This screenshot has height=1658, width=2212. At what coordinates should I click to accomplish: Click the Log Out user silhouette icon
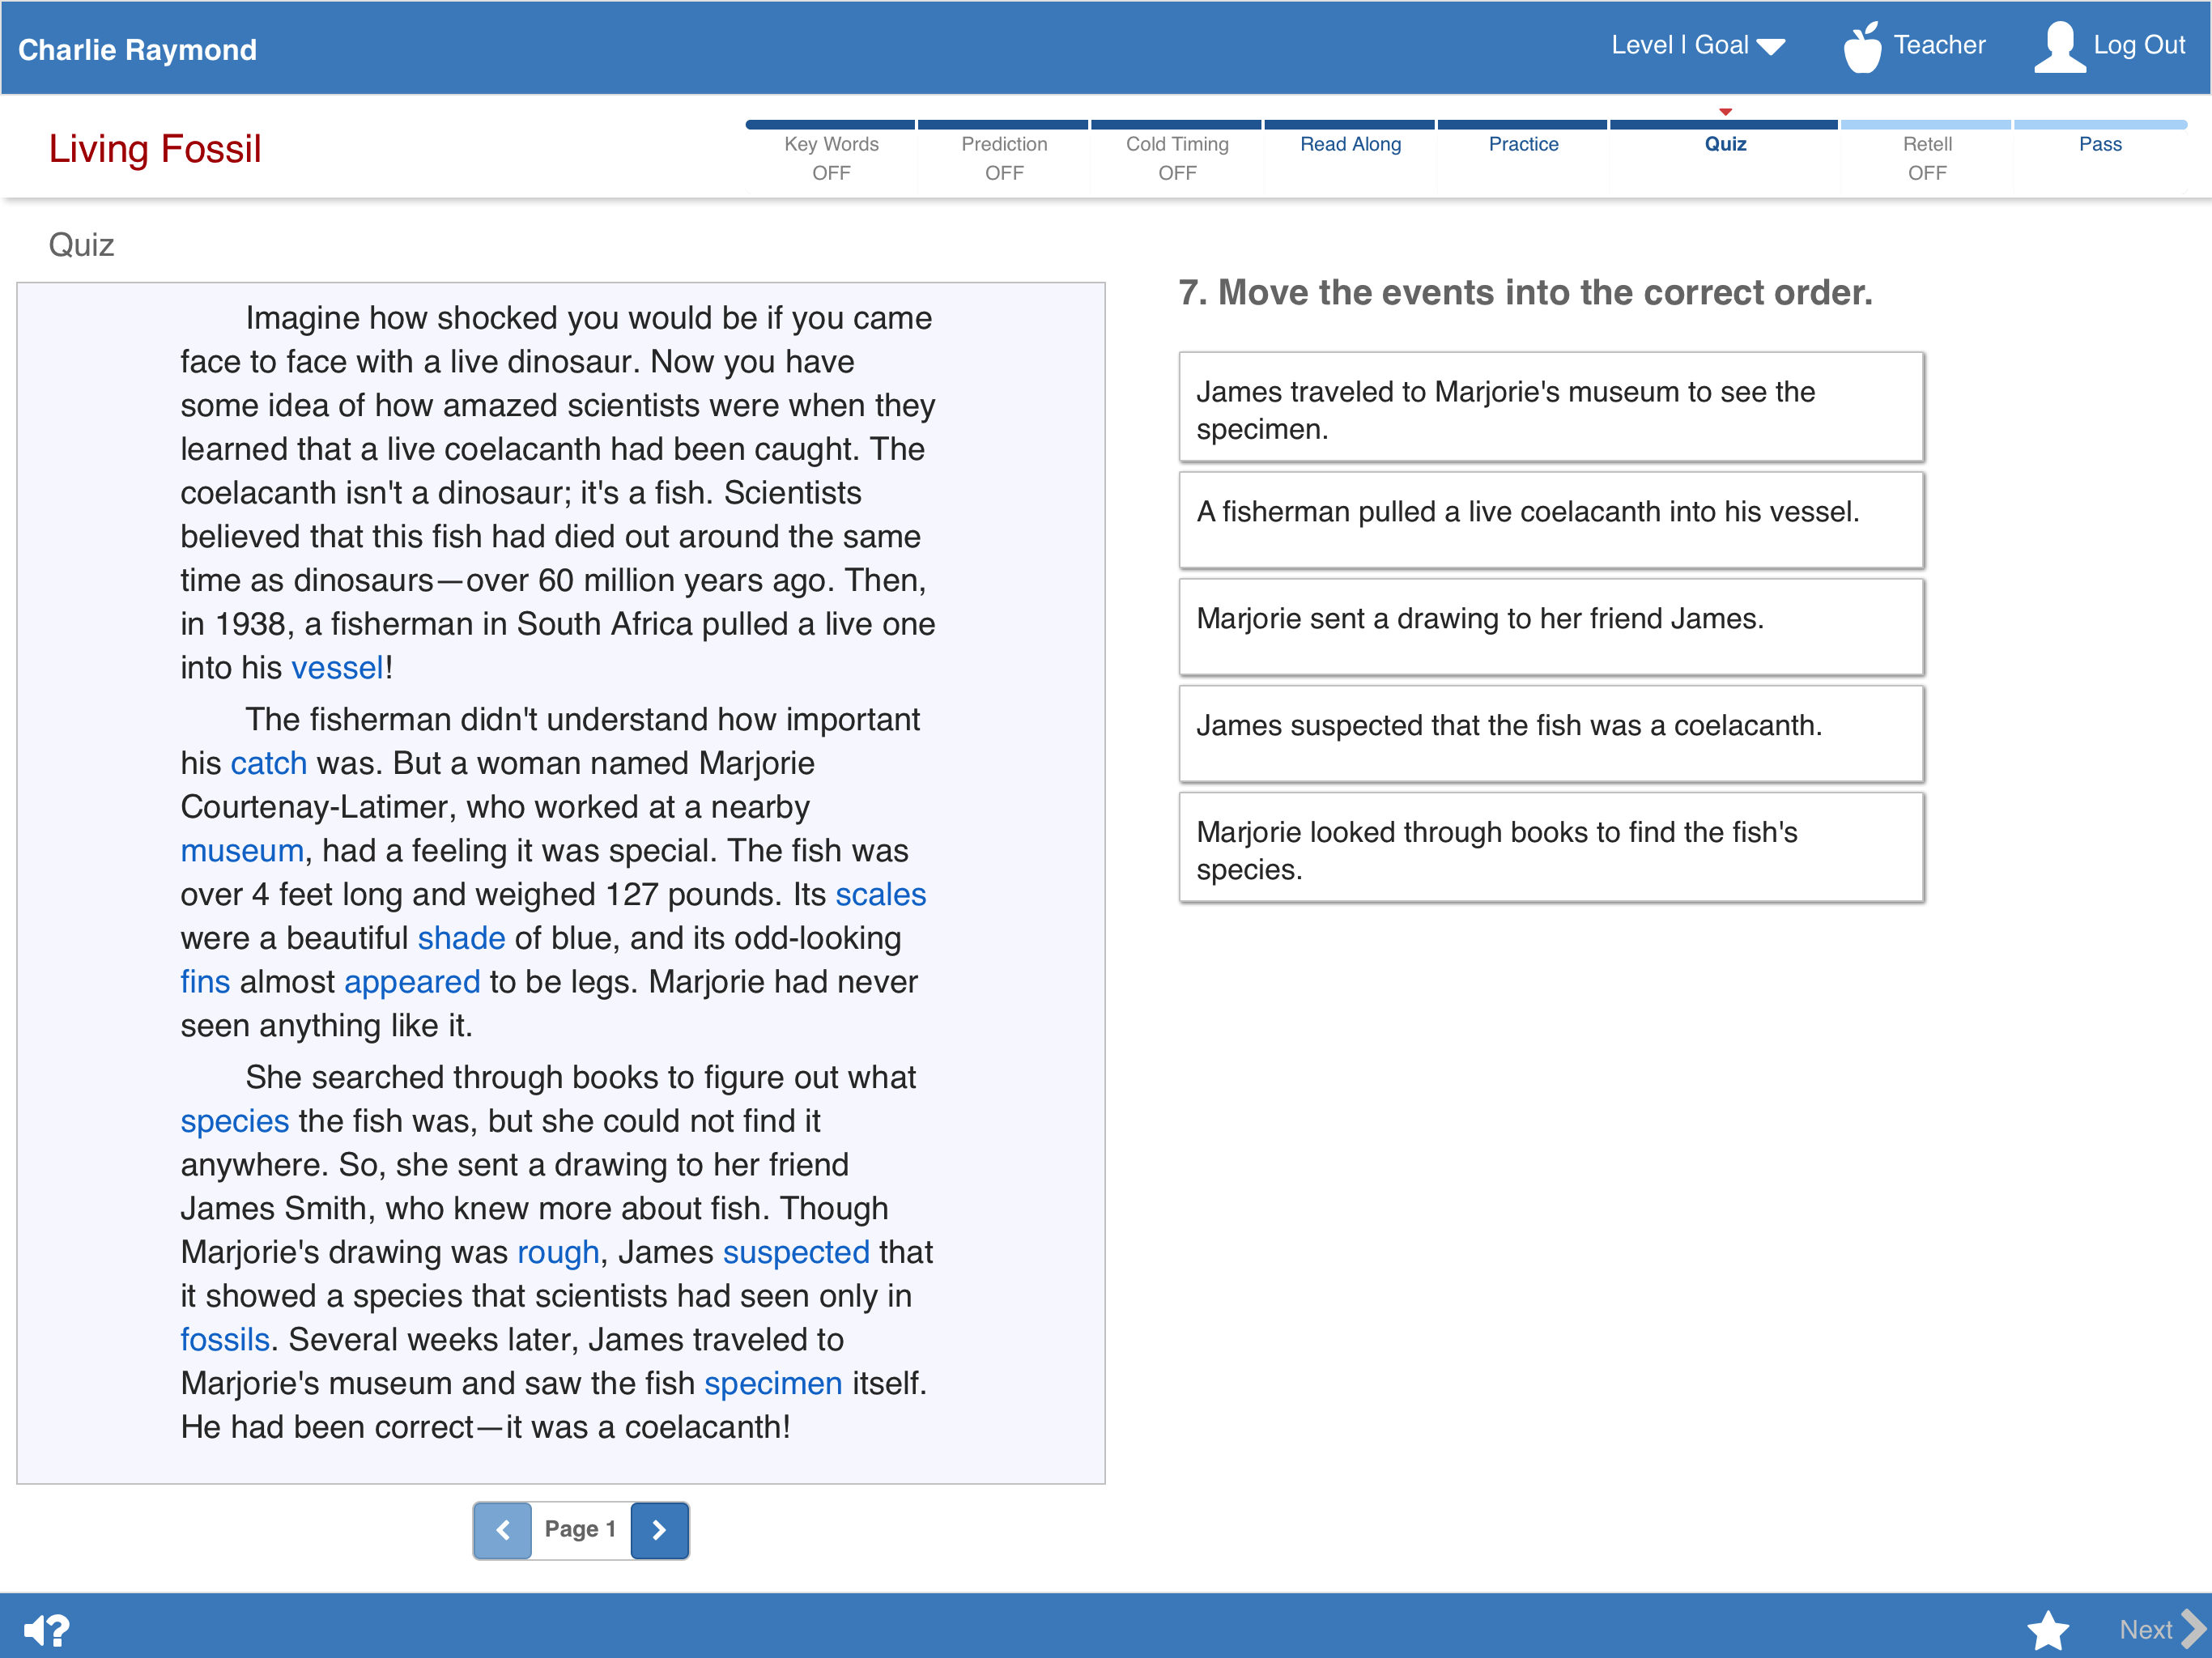point(2059,47)
